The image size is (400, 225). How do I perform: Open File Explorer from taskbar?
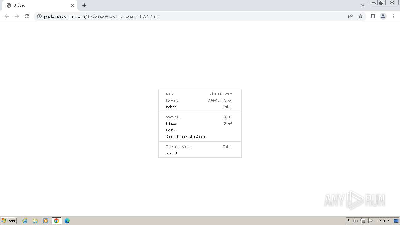(35, 221)
